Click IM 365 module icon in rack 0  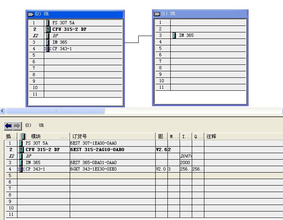[48, 42]
